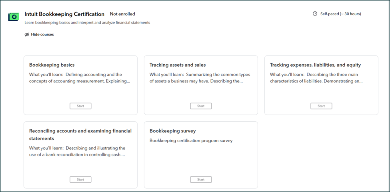
Task: Start Tracking expenses, liabilities, and equity course
Action: (x=321, y=106)
